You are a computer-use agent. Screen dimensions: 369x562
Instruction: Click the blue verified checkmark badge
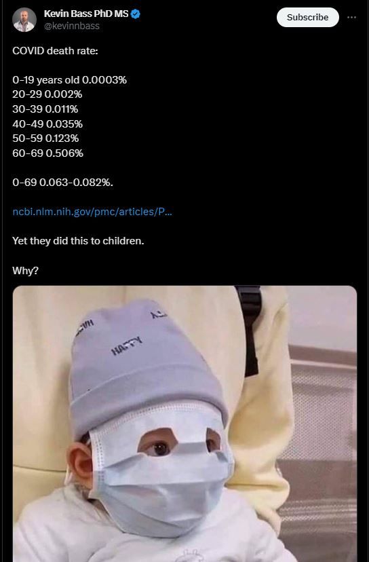(x=136, y=14)
